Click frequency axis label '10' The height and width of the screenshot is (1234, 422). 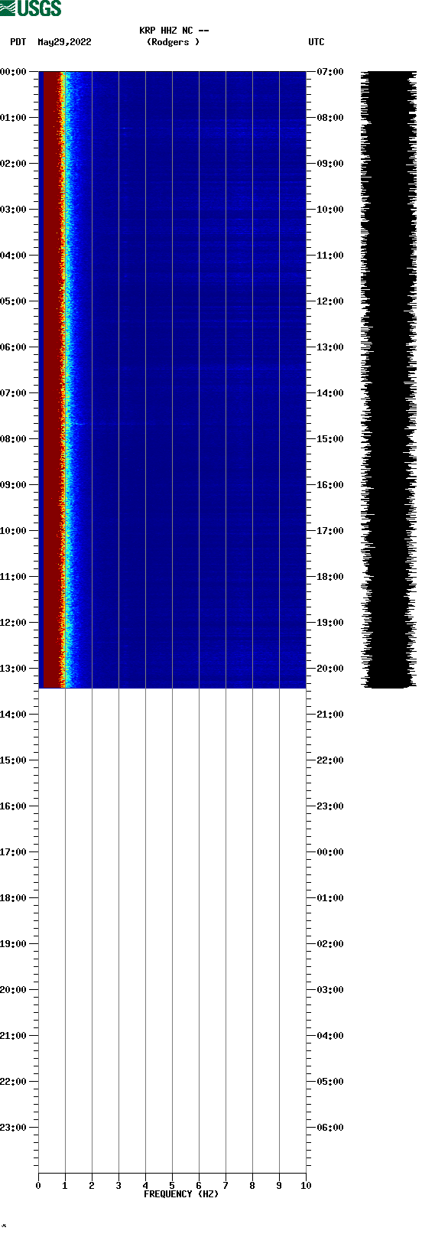click(306, 1186)
